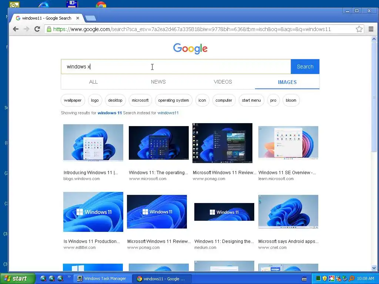Image resolution: width=379 pixels, height=284 pixels.
Task: Switch to VIDEOS results tab
Action: click(223, 82)
